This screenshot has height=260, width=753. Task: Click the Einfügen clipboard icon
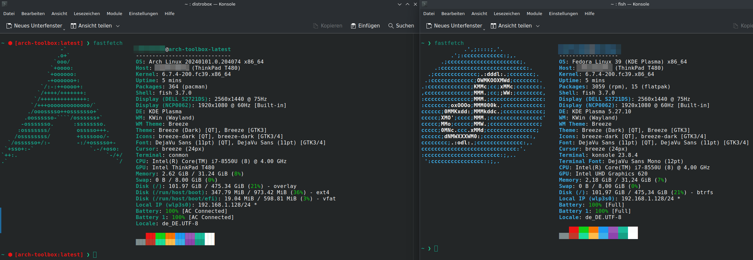[x=353, y=26]
